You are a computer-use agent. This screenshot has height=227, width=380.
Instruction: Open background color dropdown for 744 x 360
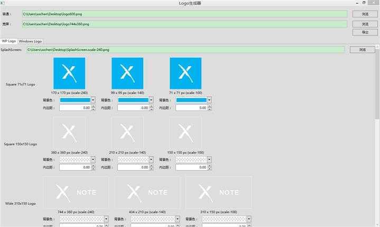coord(106,219)
